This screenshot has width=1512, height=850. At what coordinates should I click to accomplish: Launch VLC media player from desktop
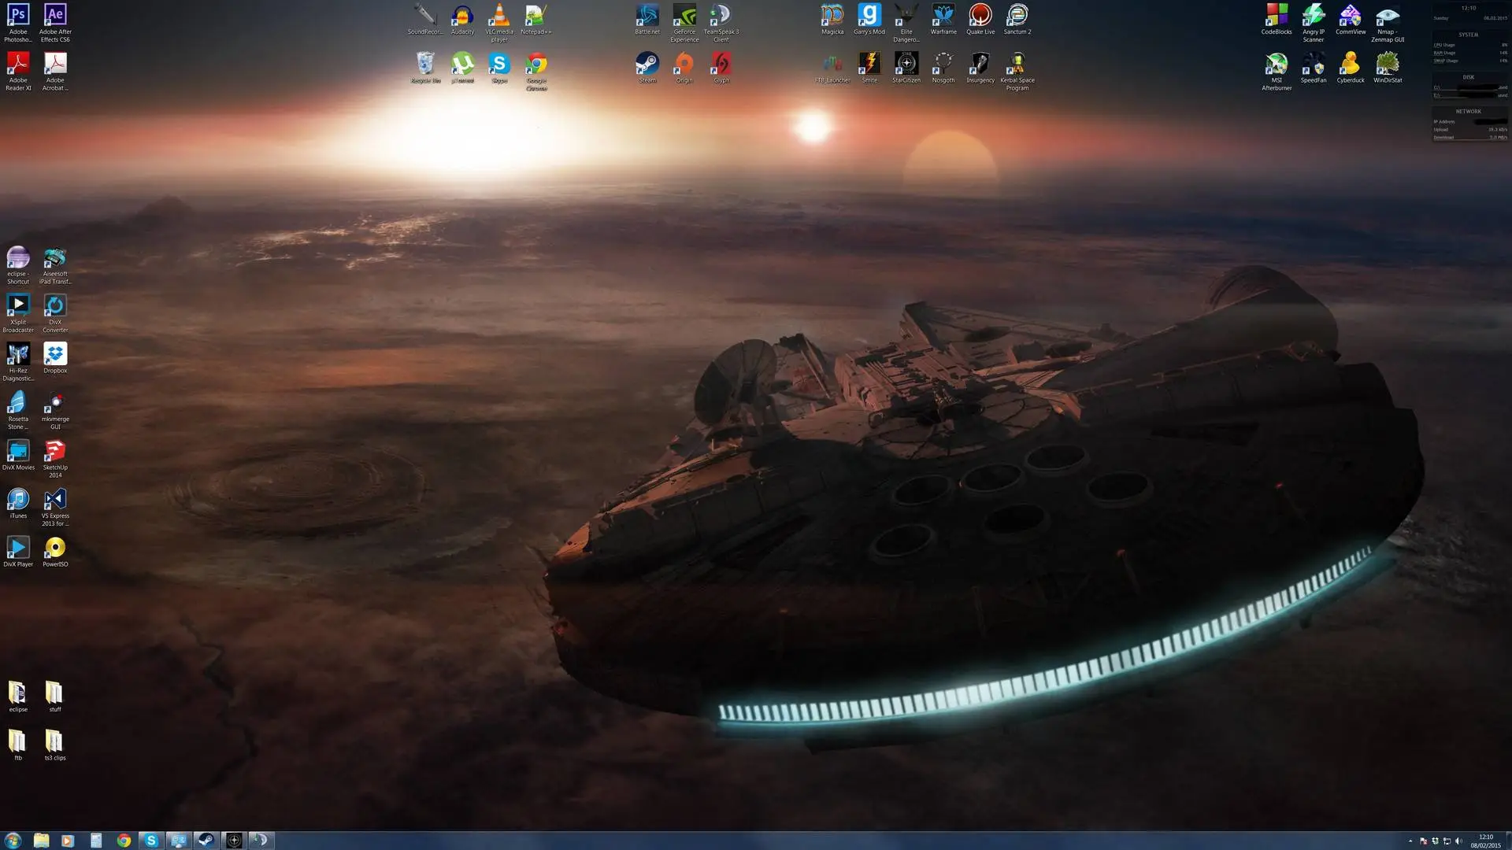pyautogui.click(x=499, y=23)
